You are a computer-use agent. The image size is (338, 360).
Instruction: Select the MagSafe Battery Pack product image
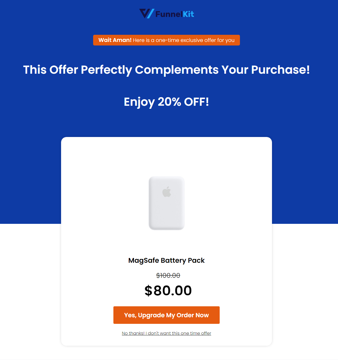pyautogui.click(x=167, y=203)
